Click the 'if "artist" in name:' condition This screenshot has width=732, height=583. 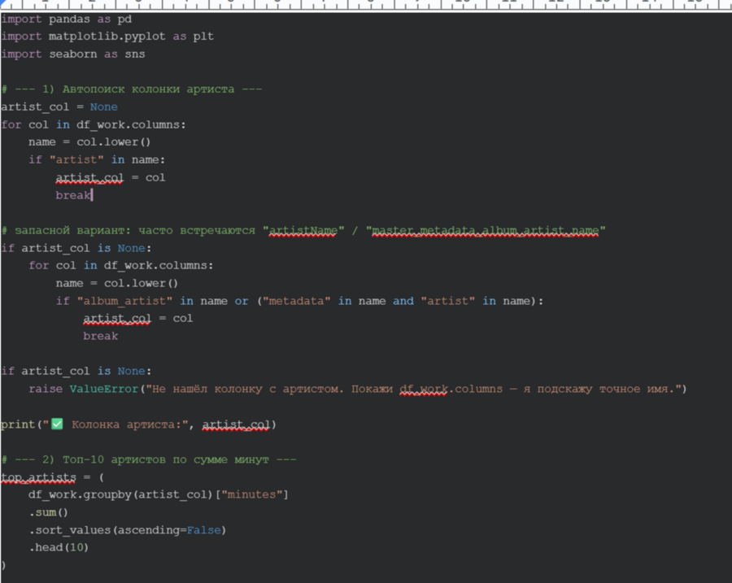pos(97,159)
